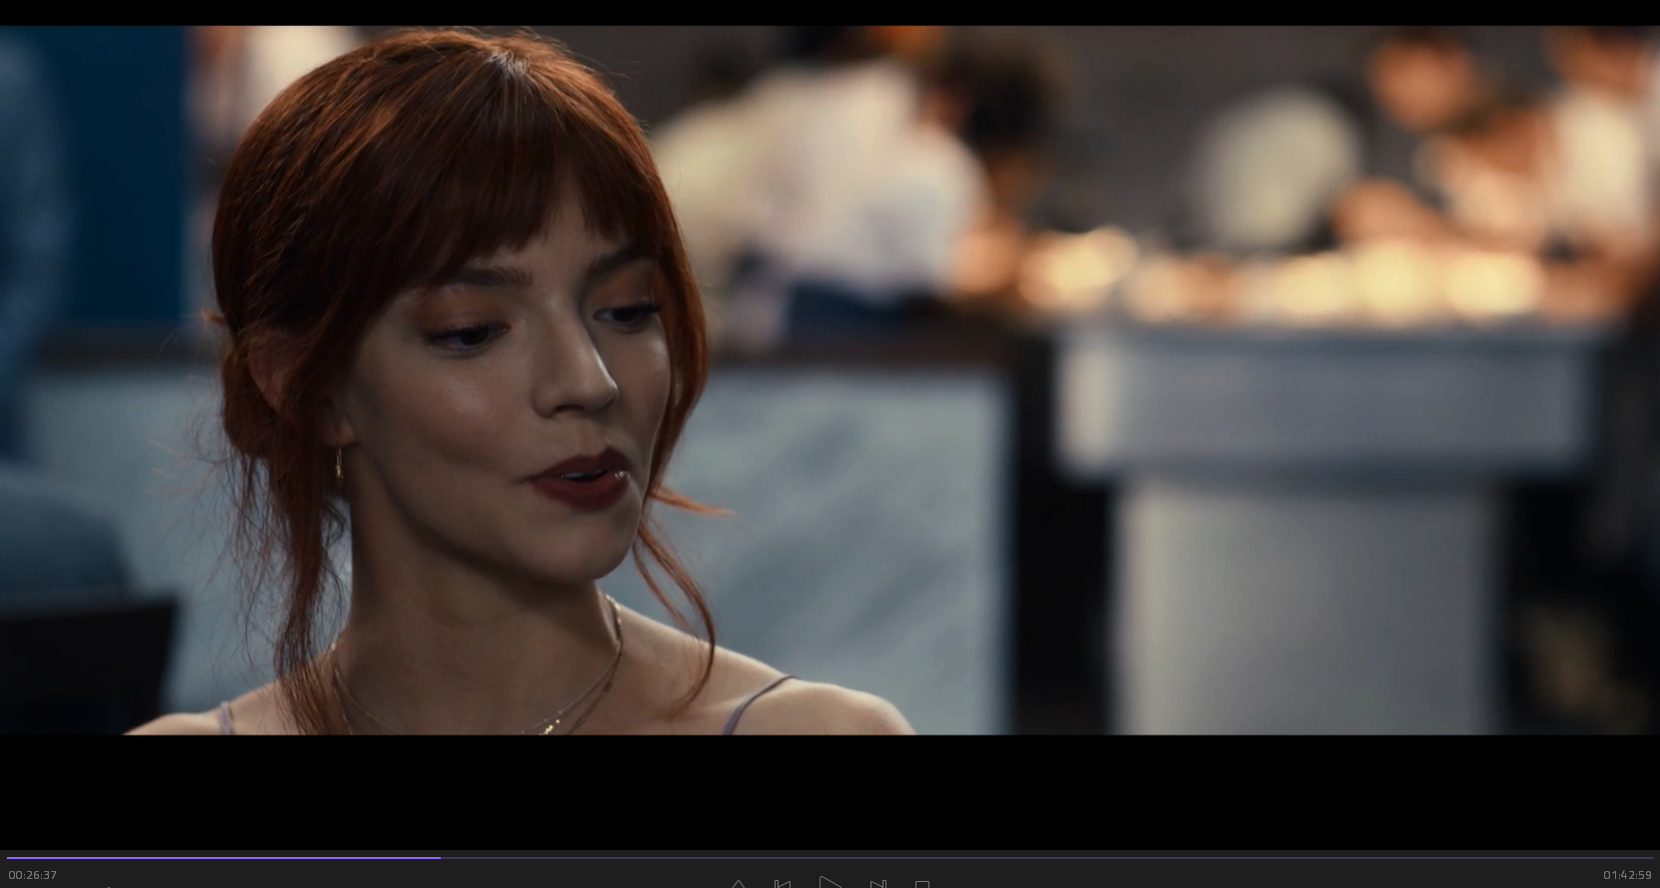Viewport: 1660px width, 888px height.
Task: Click inside the purple played portion of the bar
Action: 220,857
